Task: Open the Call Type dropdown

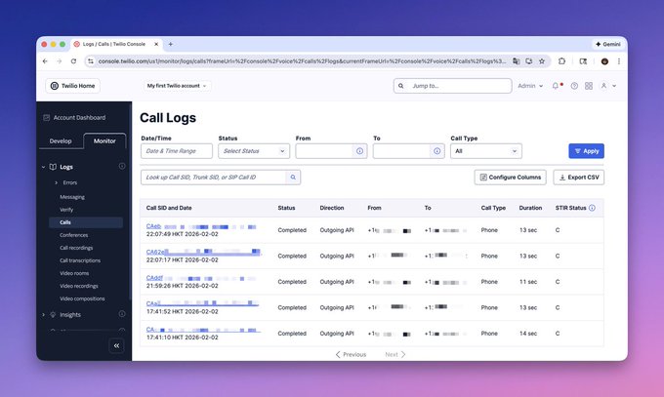Action: [486, 151]
